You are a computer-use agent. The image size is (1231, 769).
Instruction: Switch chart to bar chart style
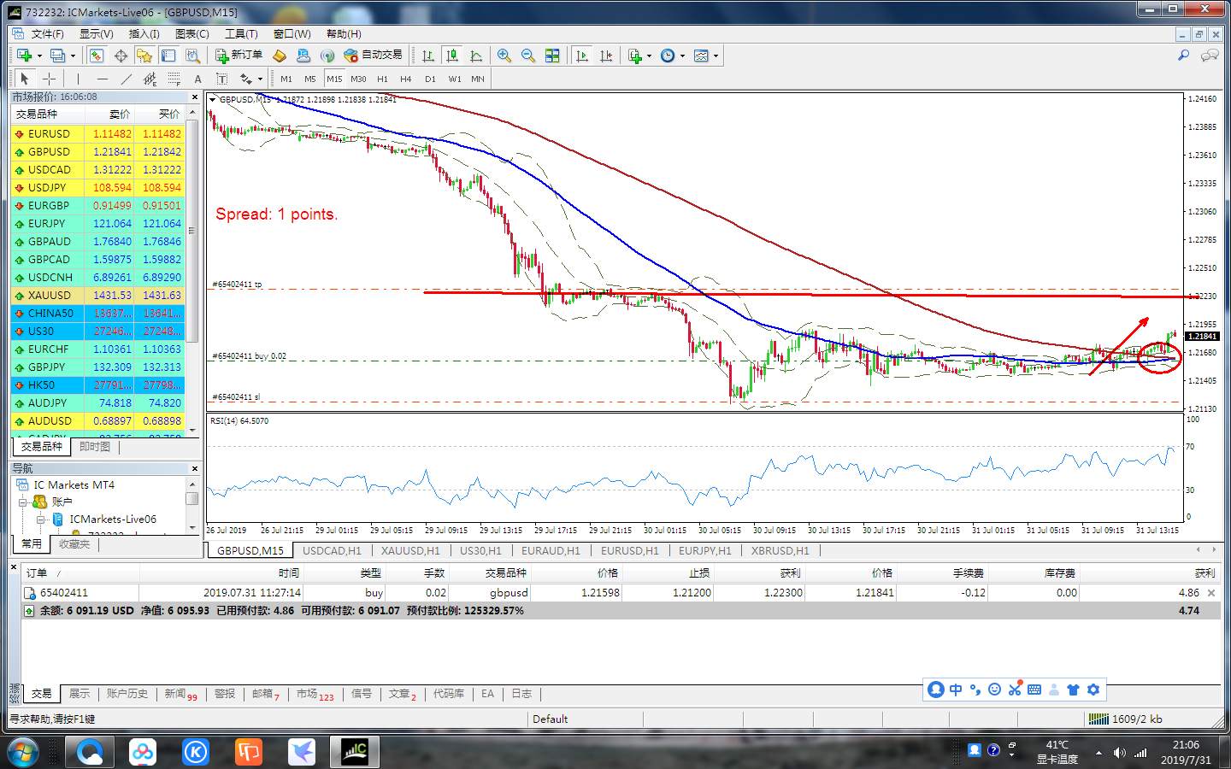tap(428, 56)
